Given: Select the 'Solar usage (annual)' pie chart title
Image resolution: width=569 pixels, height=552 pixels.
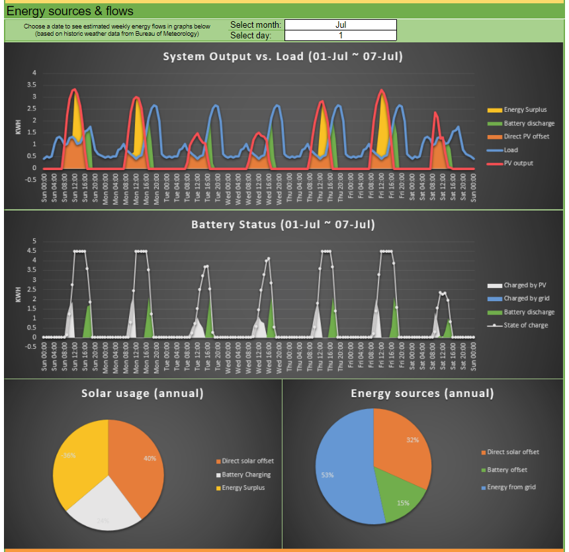Looking at the screenshot, I should click(142, 393).
